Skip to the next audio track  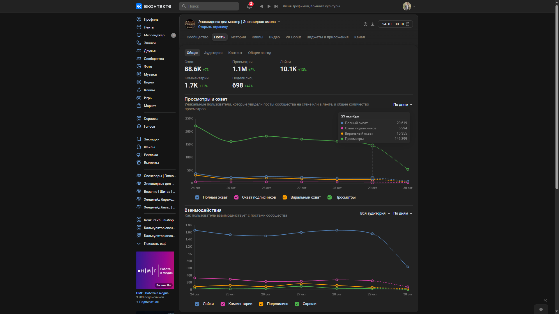tap(276, 6)
